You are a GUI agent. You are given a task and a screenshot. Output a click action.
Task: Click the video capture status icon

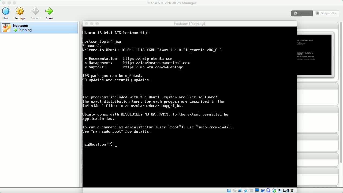tap(263, 190)
